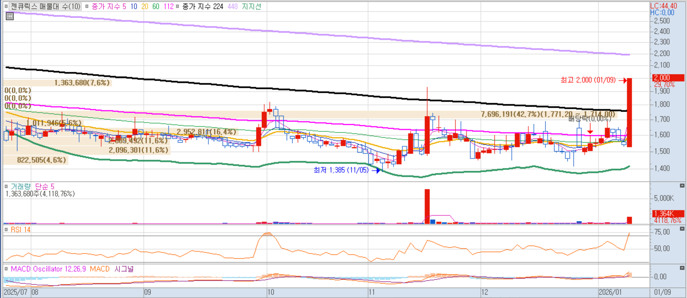Click the 1,363,680주(4,118.76%) volume readout
Image resolution: width=687 pixels, height=298 pixels.
point(40,194)
